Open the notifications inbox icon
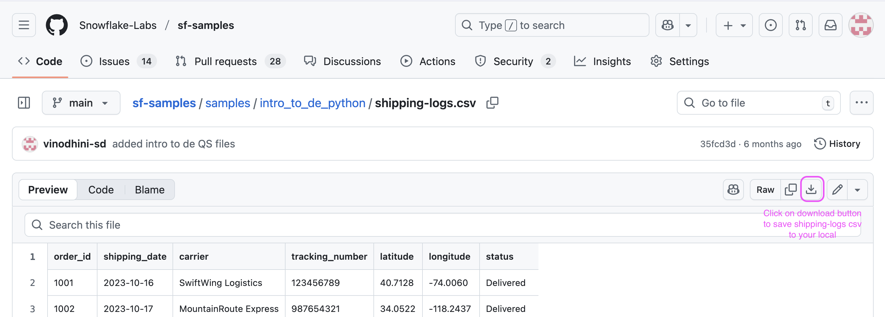885x317 pixels. 830,25
